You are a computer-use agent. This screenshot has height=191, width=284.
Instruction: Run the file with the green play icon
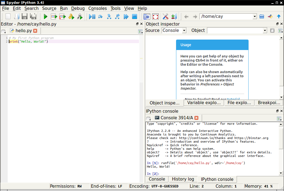click(x=46, y=17)
